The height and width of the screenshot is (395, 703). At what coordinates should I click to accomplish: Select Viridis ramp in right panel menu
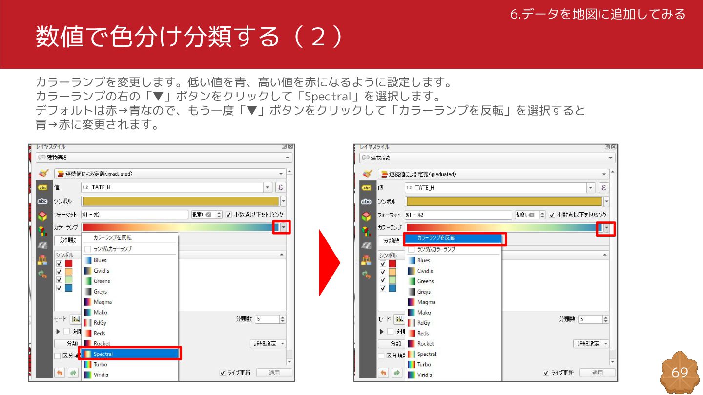[454, 375]
